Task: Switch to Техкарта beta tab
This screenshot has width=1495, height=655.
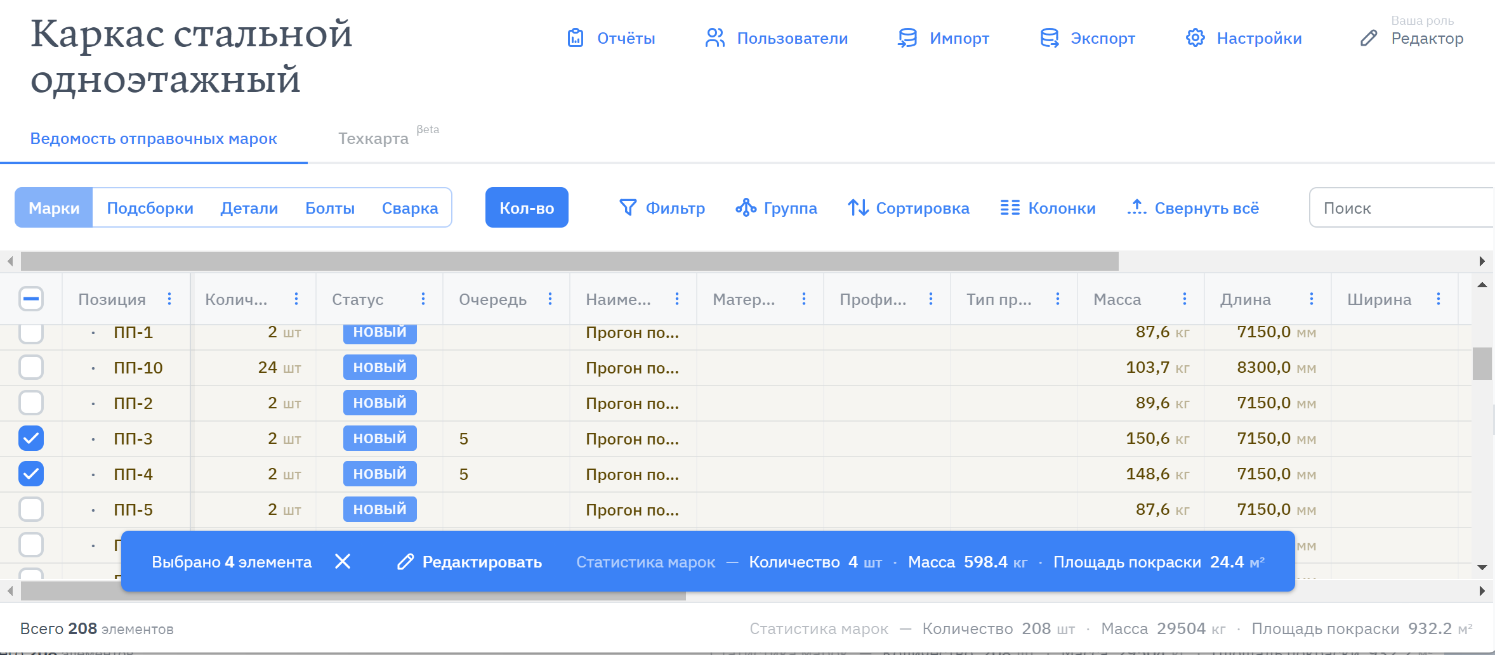Action: [388, 137]
